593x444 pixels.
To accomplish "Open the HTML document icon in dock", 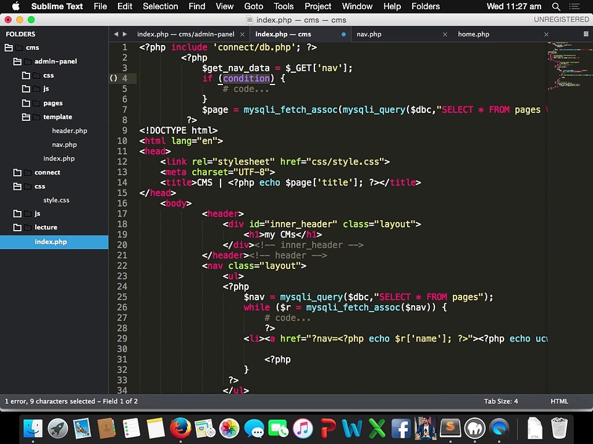I will (x=535, y=429).
